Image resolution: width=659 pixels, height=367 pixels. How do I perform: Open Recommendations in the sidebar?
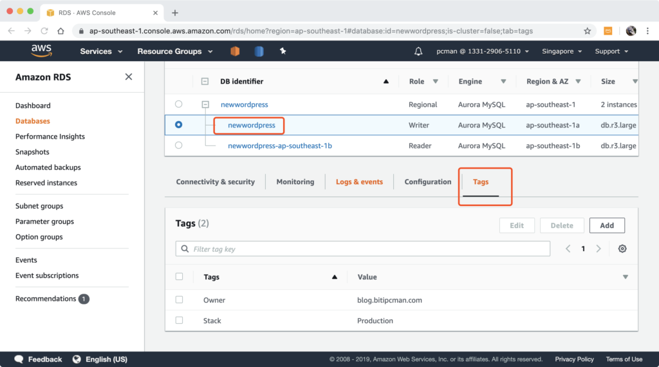click(46, 299)
